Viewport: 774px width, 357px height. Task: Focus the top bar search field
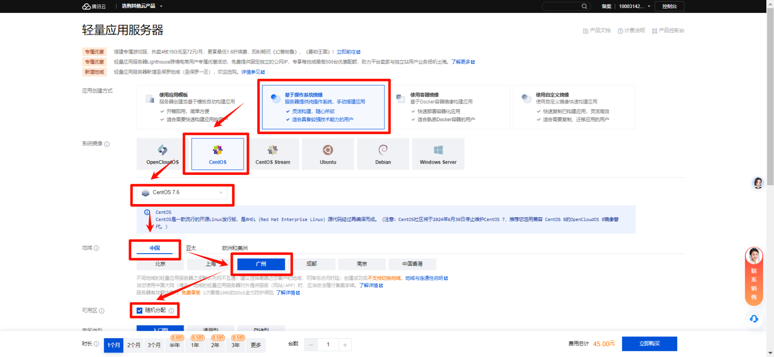coord(566,6)
